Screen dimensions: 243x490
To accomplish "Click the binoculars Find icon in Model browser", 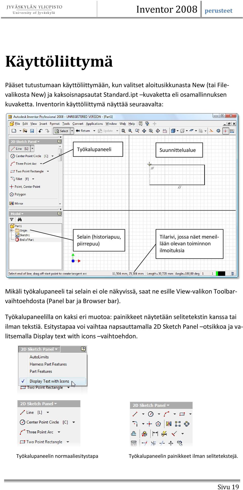I will pyautogui.click(x=19, y=219).
